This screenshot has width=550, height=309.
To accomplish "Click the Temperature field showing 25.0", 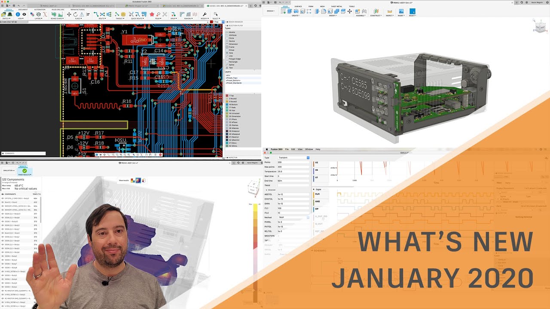I will 293,171.
